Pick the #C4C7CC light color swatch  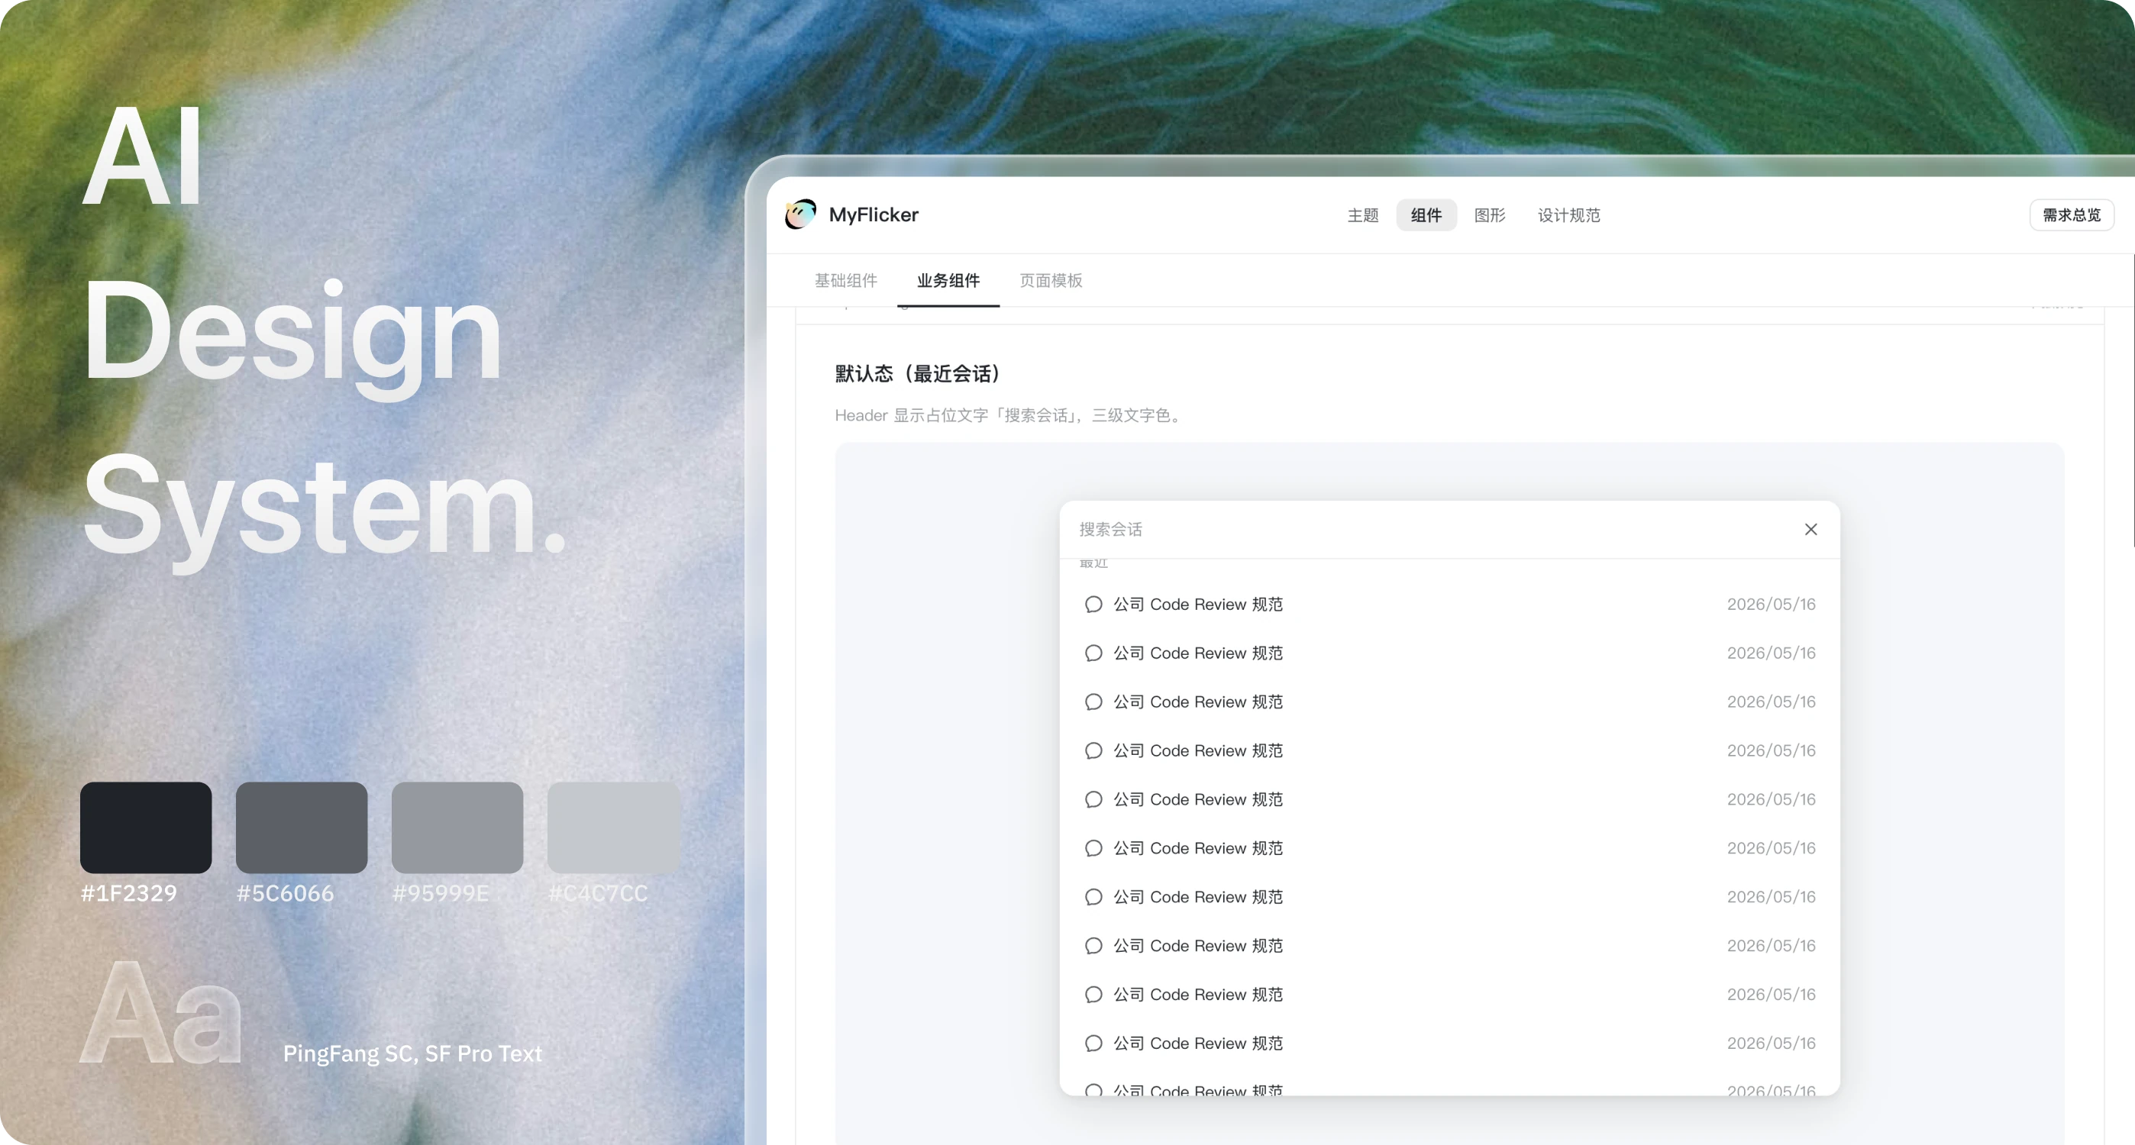coord(613,827)
